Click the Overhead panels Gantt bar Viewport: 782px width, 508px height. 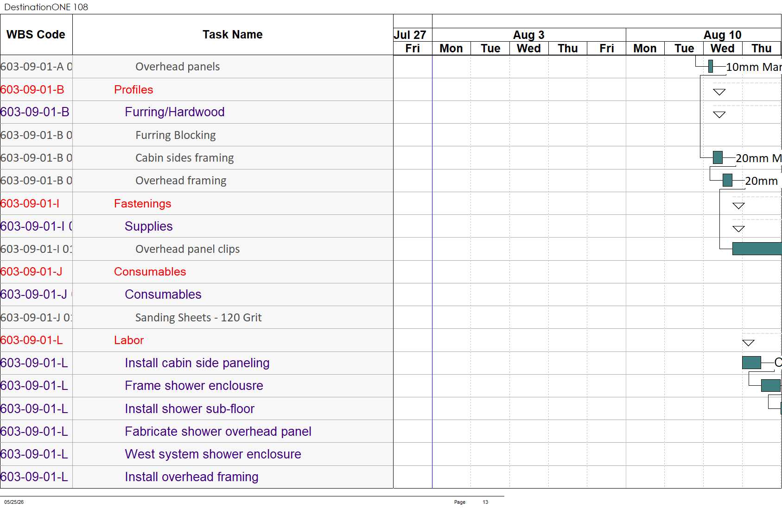coord(711,66)
